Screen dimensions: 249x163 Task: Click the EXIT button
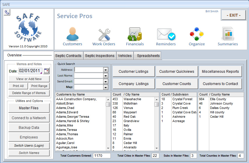[233, 15]
